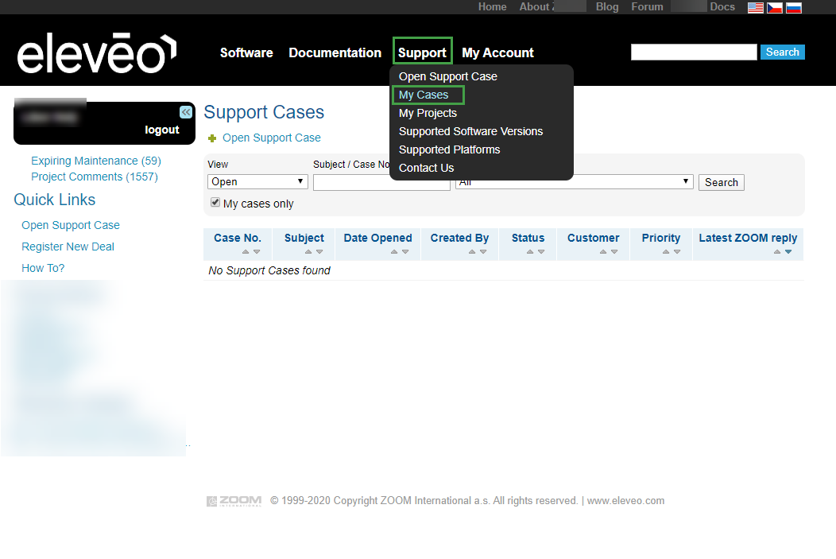This screenshot has height=559, width=836.
Task: Toggle the My cases only checkbox
Action: (215, 203)
